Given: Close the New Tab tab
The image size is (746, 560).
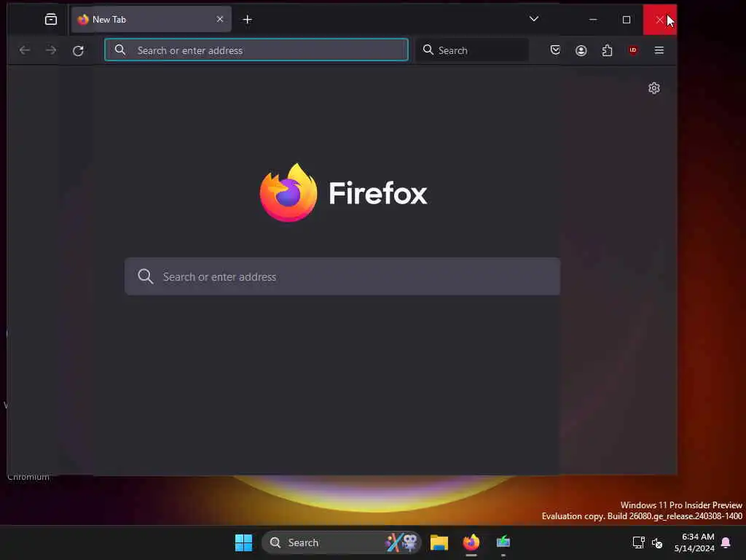Looking at the screenshot, I should (x=220, y=19).
